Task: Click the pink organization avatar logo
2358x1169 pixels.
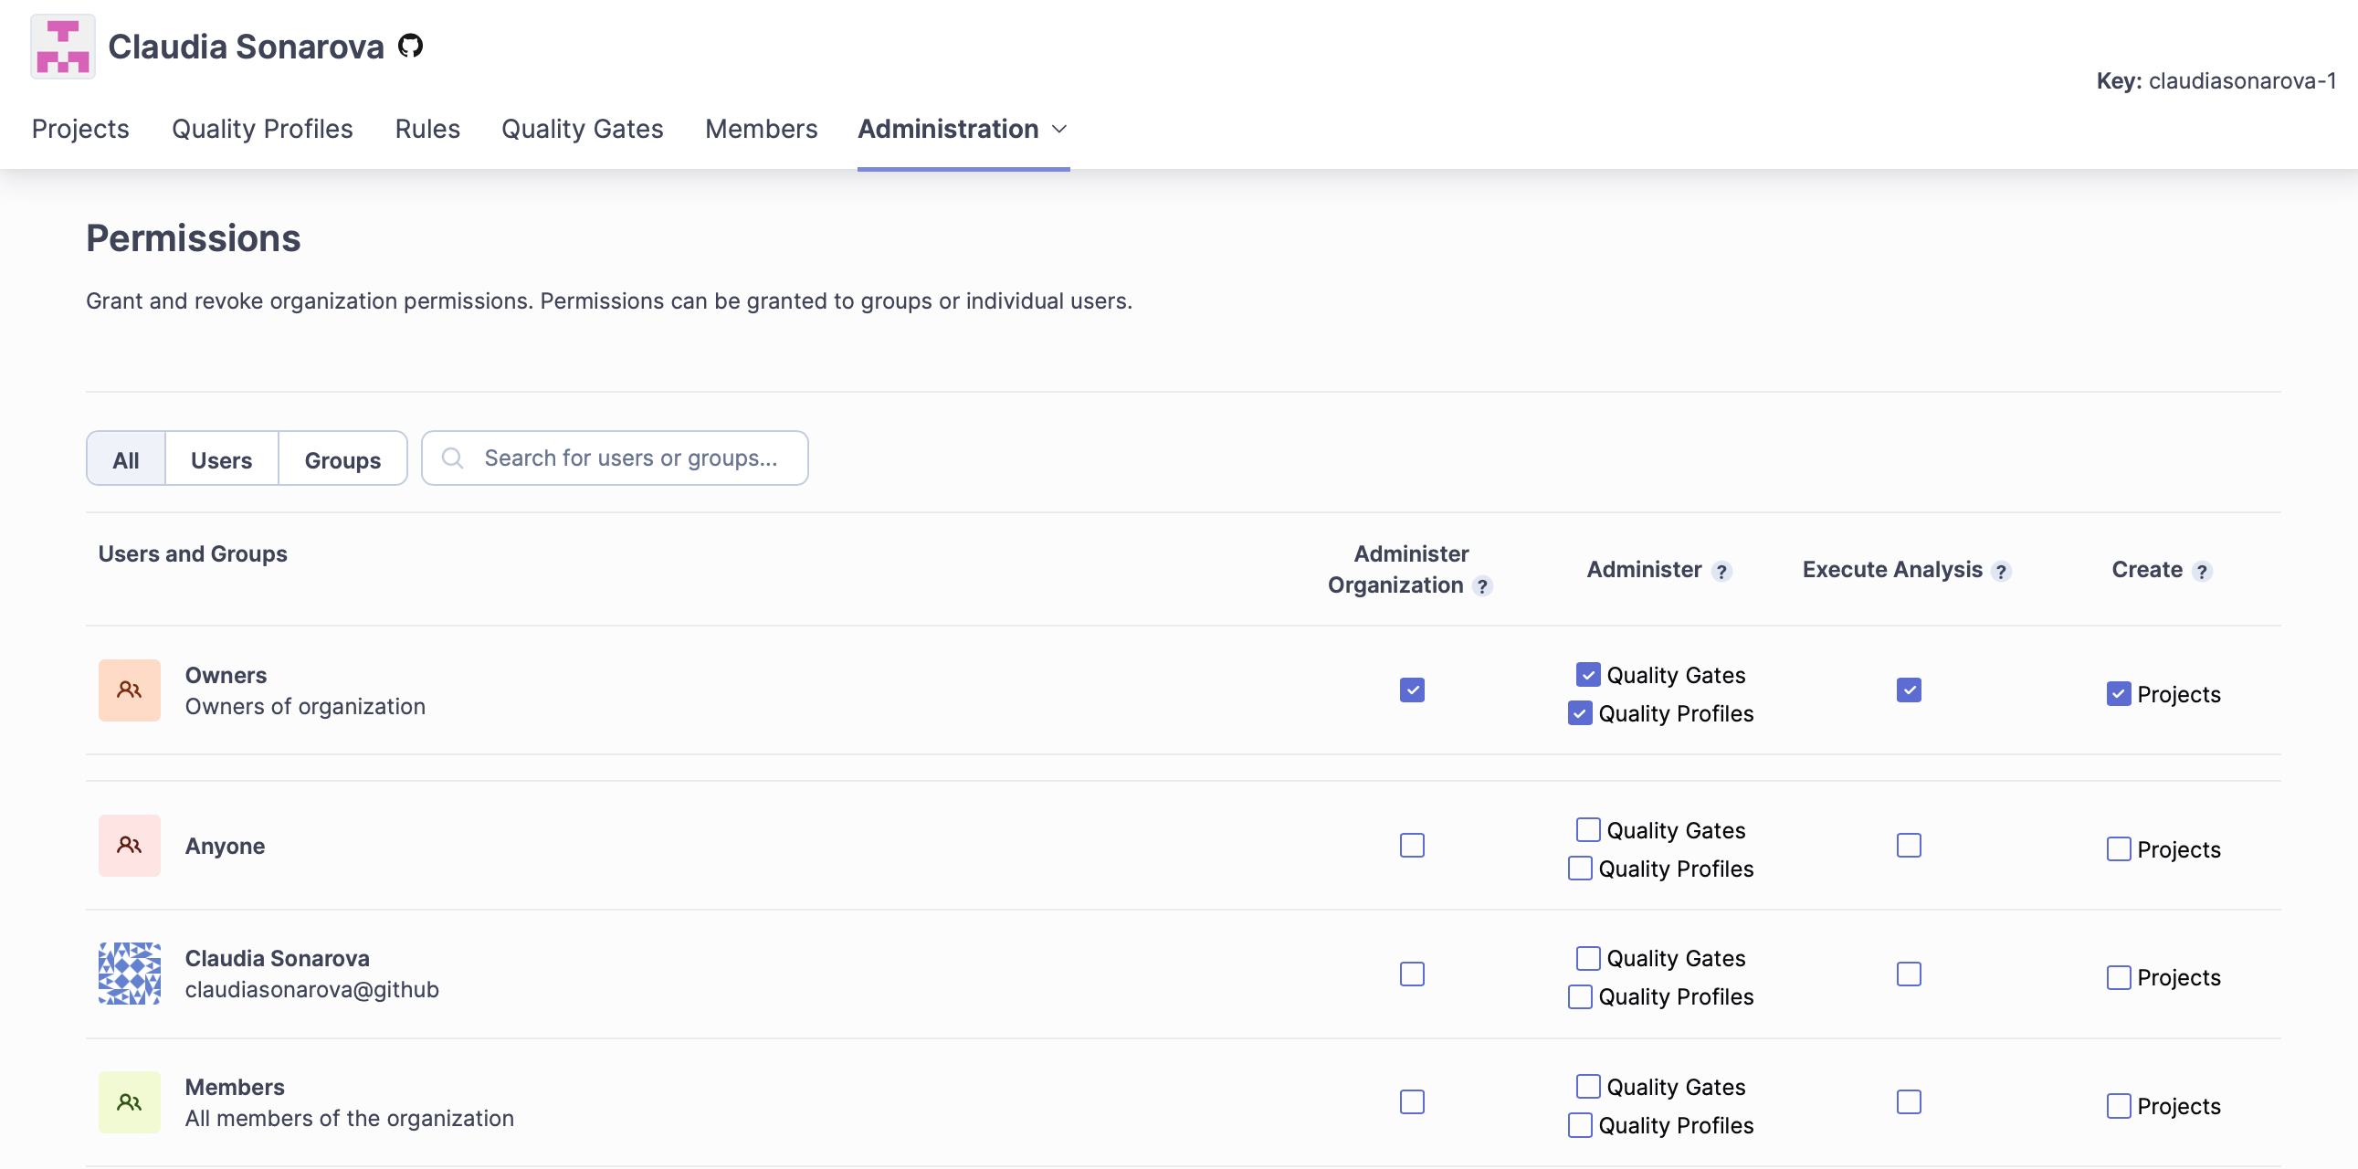Action: 62,47
